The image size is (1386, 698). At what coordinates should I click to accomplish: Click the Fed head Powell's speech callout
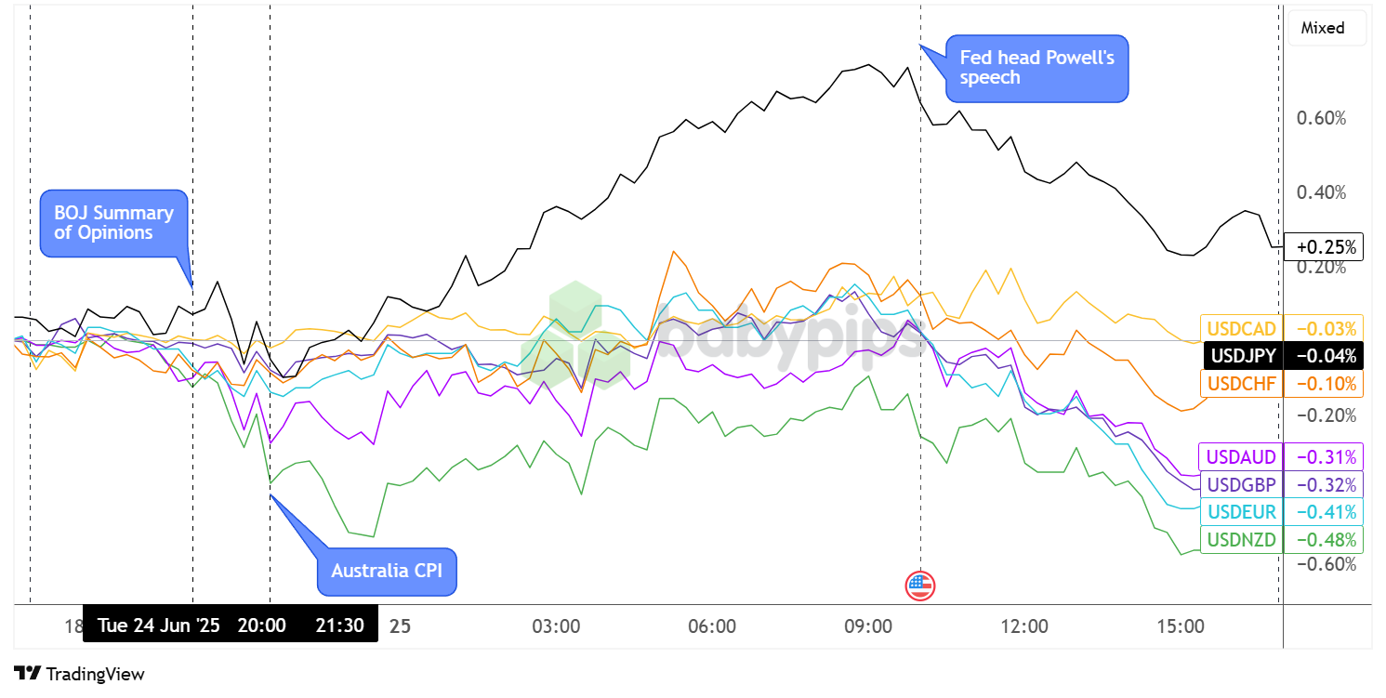coord(1036,68)
